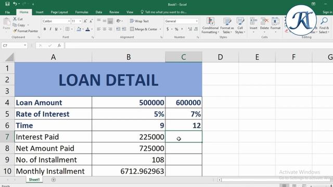Switch to the Data tab

tap(99, 12)
